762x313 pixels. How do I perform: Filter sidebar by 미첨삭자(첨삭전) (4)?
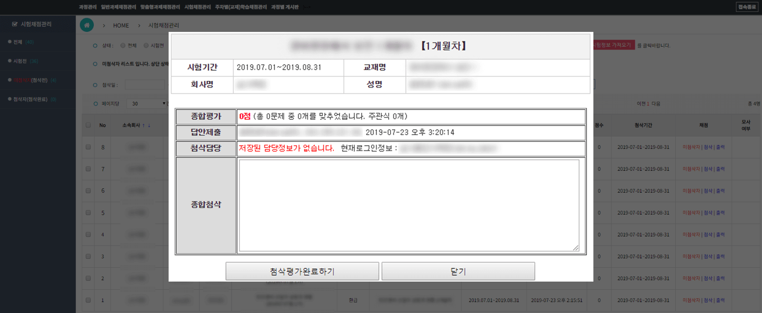pyautogui.click(x=35, y=80)
